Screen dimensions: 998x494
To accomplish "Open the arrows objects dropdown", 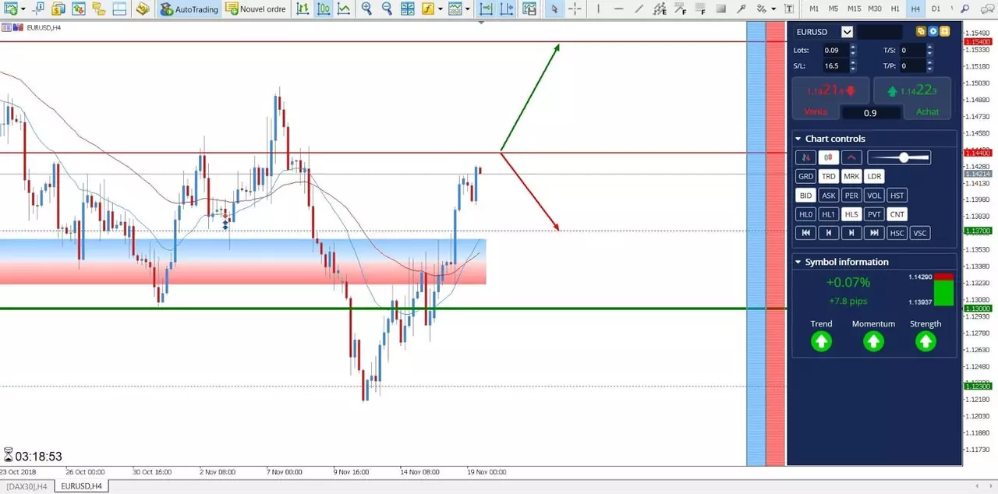I will tap(773, 9).
